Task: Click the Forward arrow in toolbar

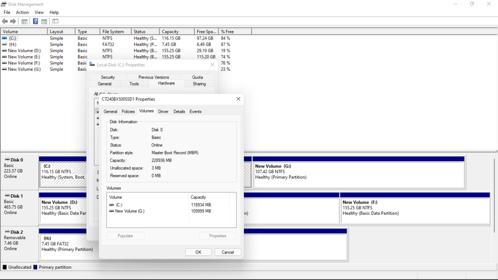Action: point(13,22)
